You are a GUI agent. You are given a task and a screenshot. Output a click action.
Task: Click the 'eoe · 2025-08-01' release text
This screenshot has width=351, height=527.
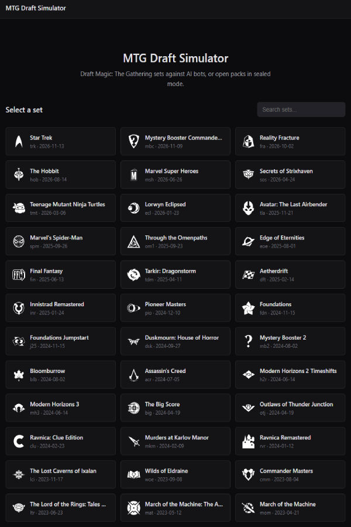tap(277, 246)
